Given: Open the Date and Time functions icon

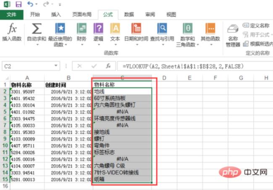Looking at the screenshot, I should pos(136,29).
